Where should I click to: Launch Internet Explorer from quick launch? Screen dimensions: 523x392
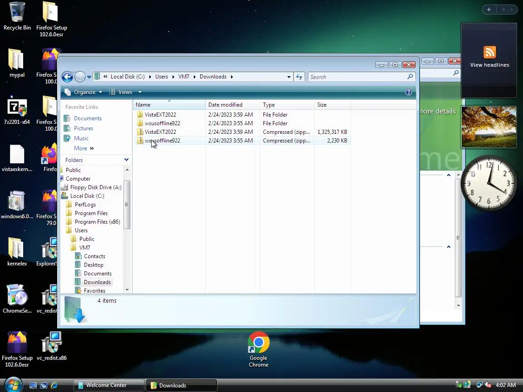tap(54, 385)
